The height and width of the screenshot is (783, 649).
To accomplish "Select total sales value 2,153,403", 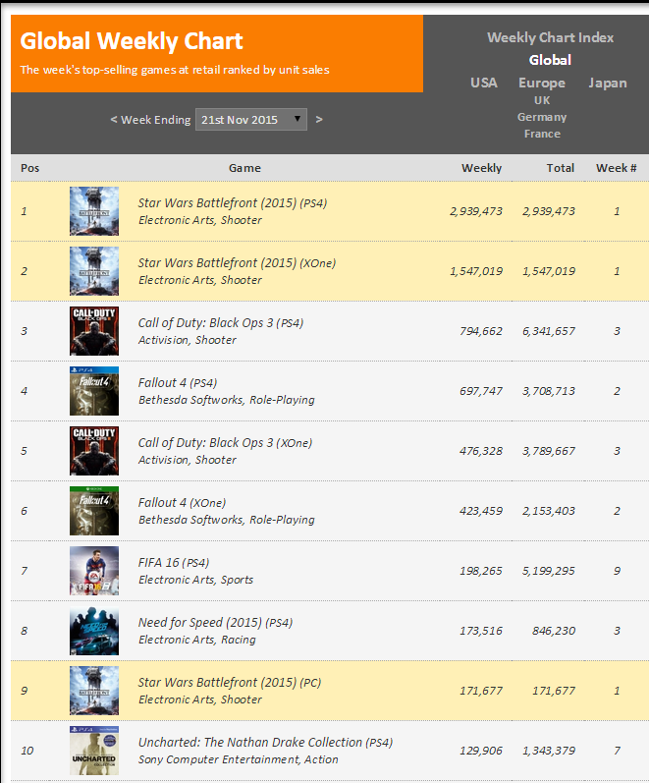I will [549, 511].
